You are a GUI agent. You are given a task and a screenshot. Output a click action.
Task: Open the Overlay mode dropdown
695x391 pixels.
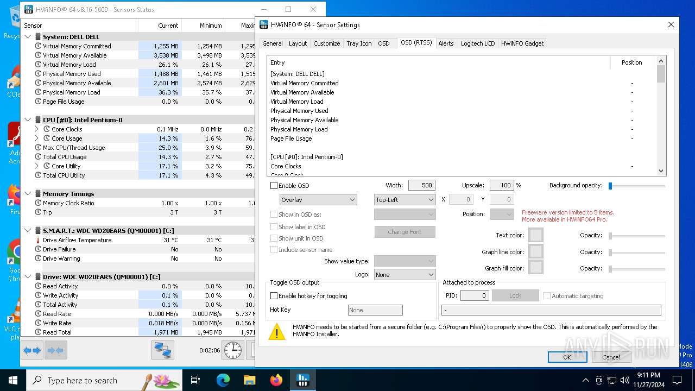pos(318,200)
